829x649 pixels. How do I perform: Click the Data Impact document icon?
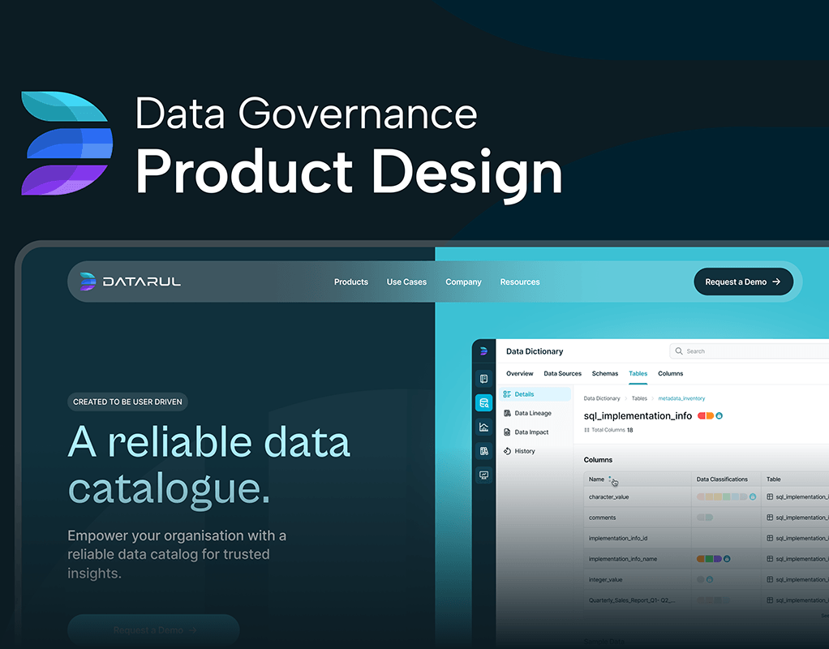pyautogui.click(x=507, y=432)
